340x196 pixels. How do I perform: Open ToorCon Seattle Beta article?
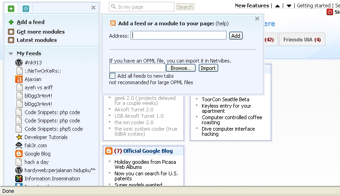(226, 99)
